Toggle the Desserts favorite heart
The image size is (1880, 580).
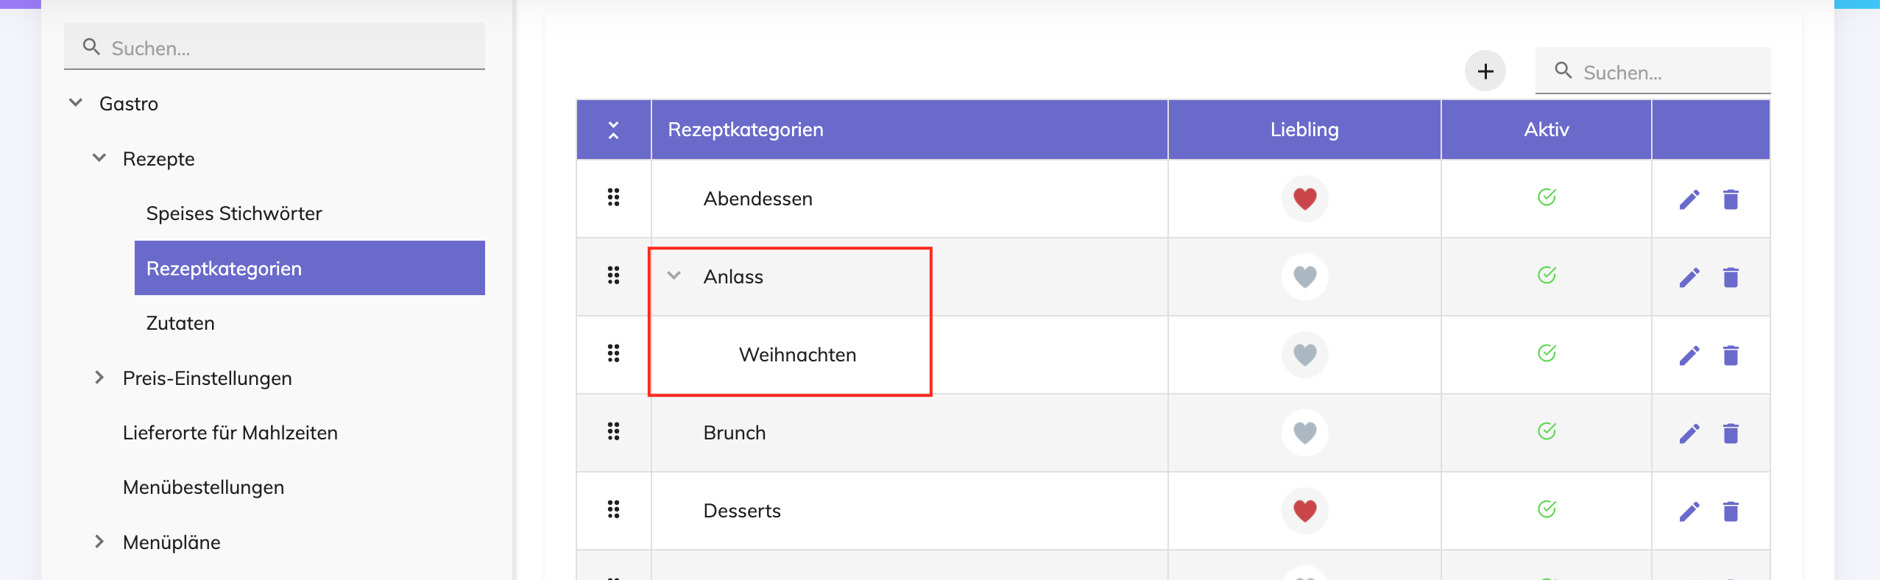point(1304,511)
